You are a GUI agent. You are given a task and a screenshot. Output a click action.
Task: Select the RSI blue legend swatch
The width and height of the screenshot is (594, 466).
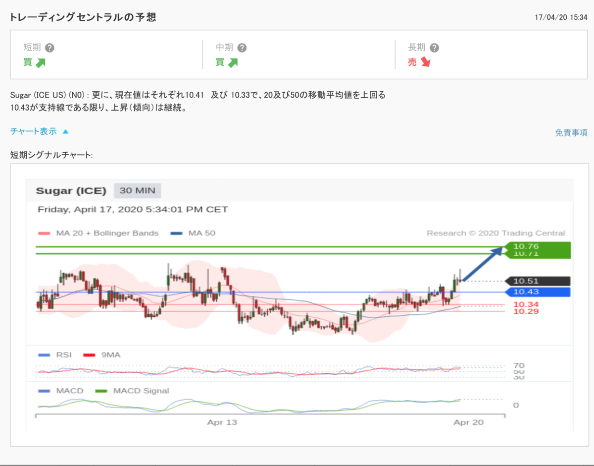click(44, 355)
